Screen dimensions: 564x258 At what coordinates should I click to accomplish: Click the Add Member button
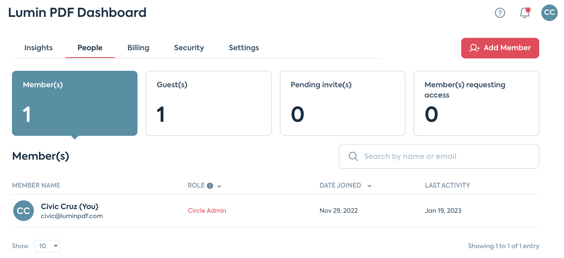pos(500,48)
